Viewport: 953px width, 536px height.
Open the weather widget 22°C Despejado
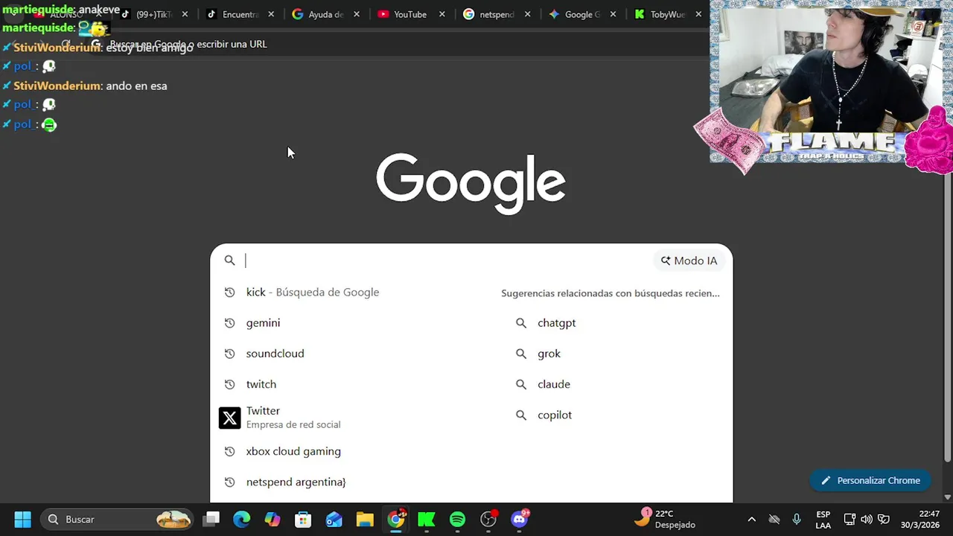[665, 519]
